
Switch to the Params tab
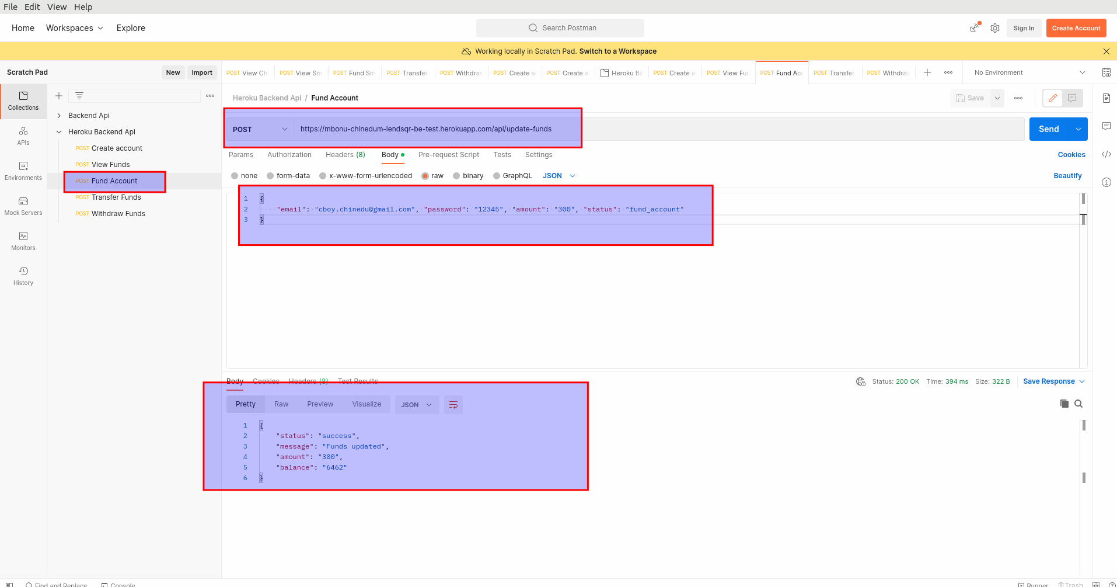(241, 155)
